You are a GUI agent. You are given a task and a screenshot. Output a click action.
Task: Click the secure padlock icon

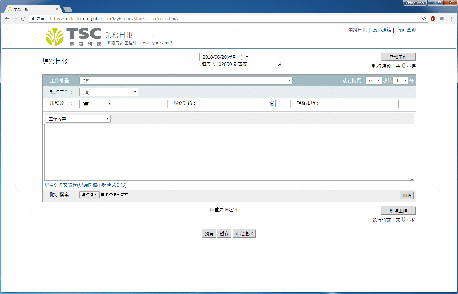(x=33, y=19)
